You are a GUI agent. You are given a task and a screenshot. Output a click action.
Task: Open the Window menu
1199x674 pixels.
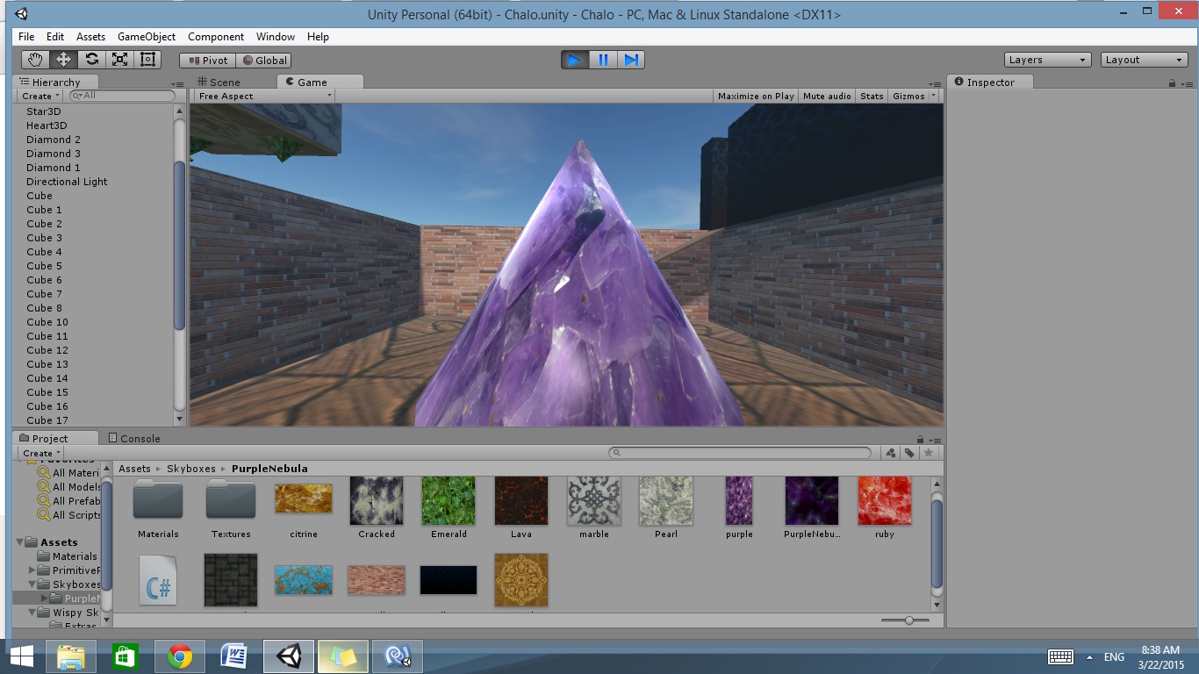click(x=276, y=37)
